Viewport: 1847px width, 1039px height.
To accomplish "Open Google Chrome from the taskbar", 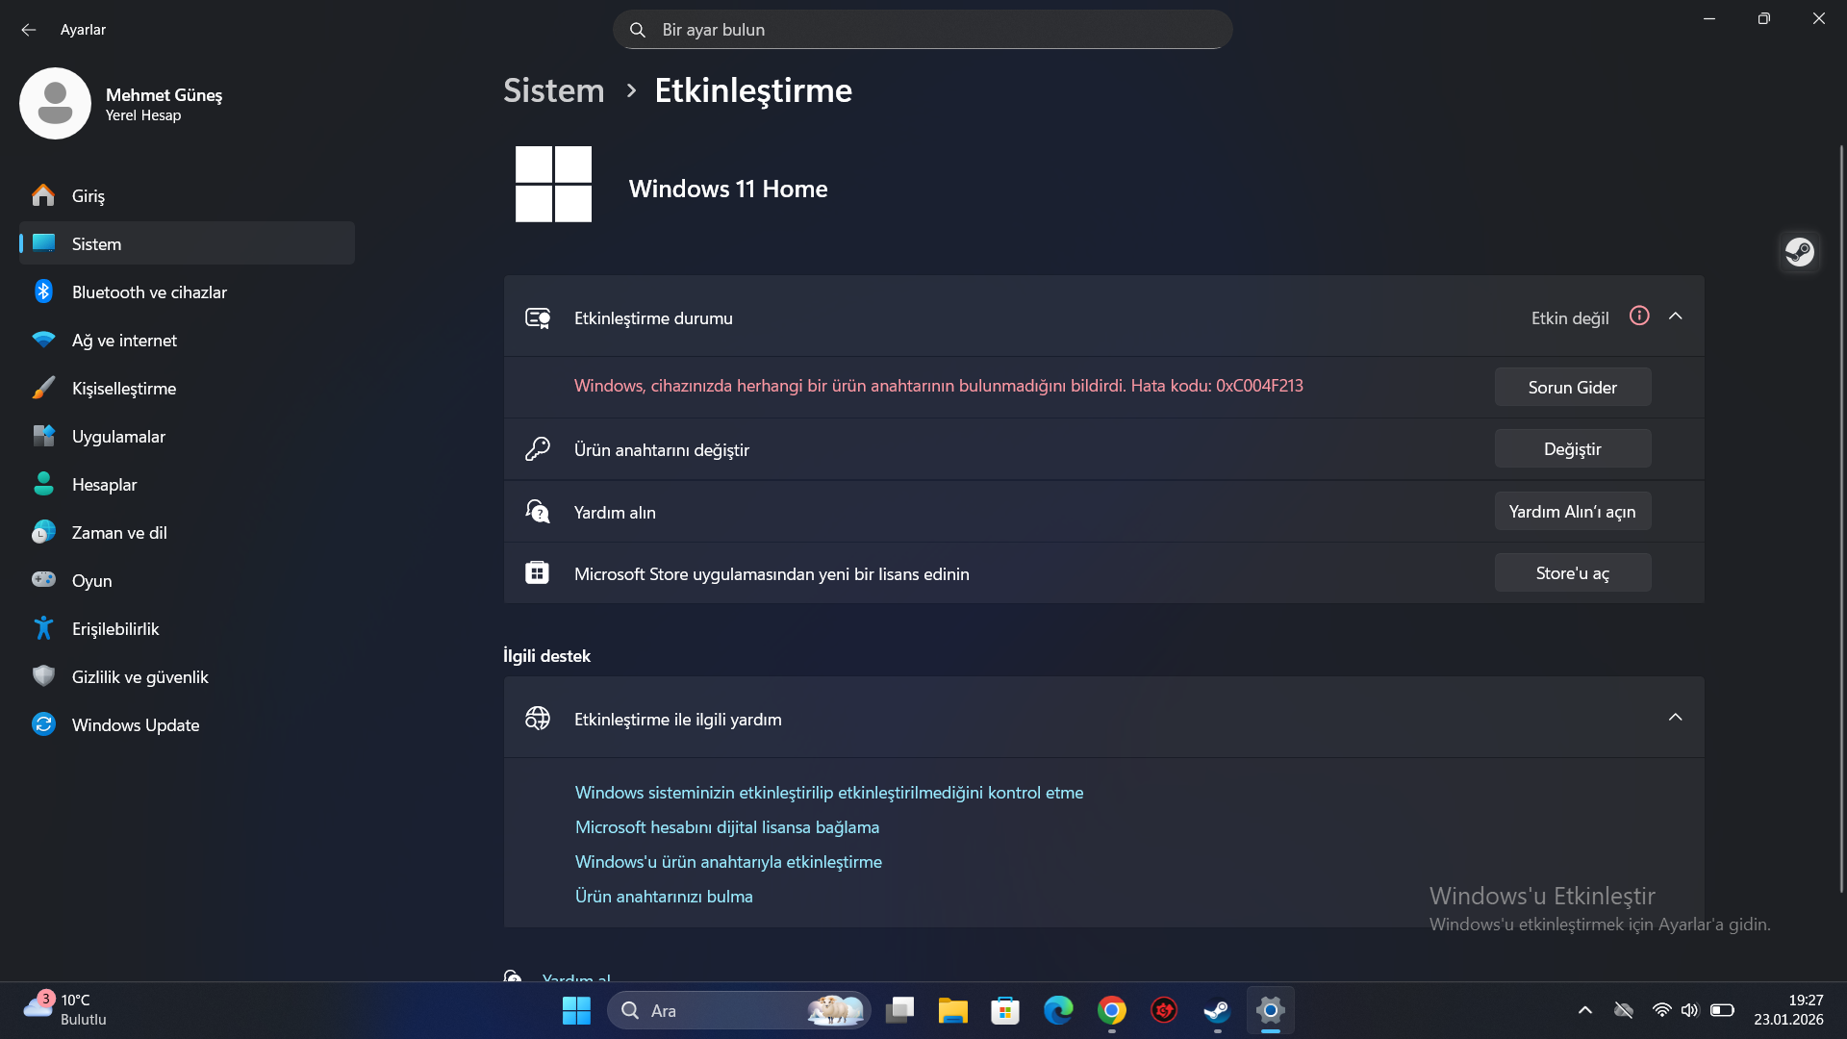I will [1112, 1010].
